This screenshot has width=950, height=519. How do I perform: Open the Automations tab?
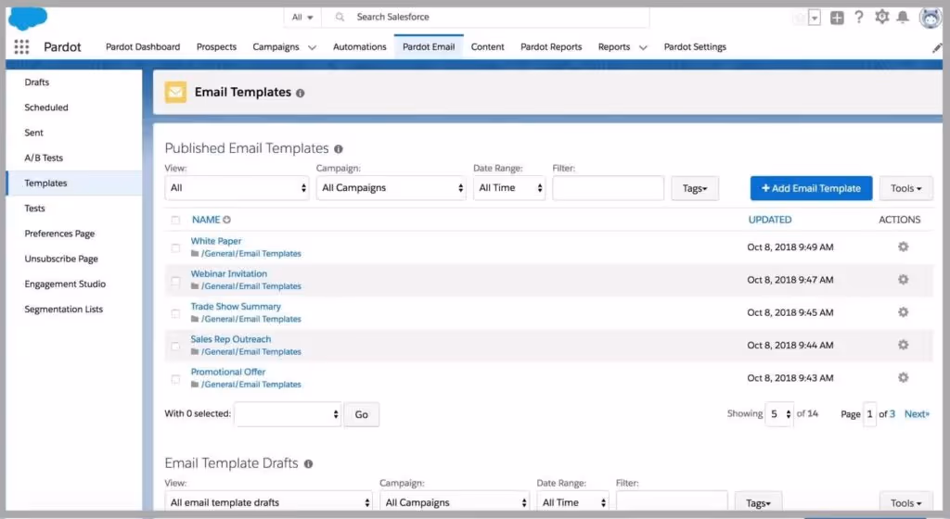point(359,46)
